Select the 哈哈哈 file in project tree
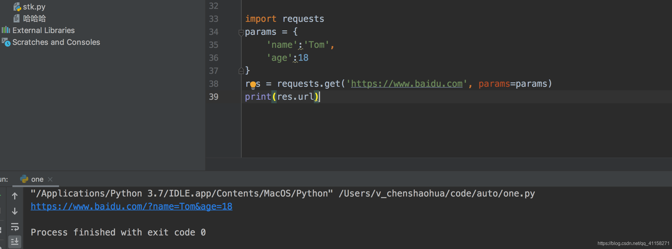Image resolution: width=672 pixels, height=249 pixels. [35, 19]
